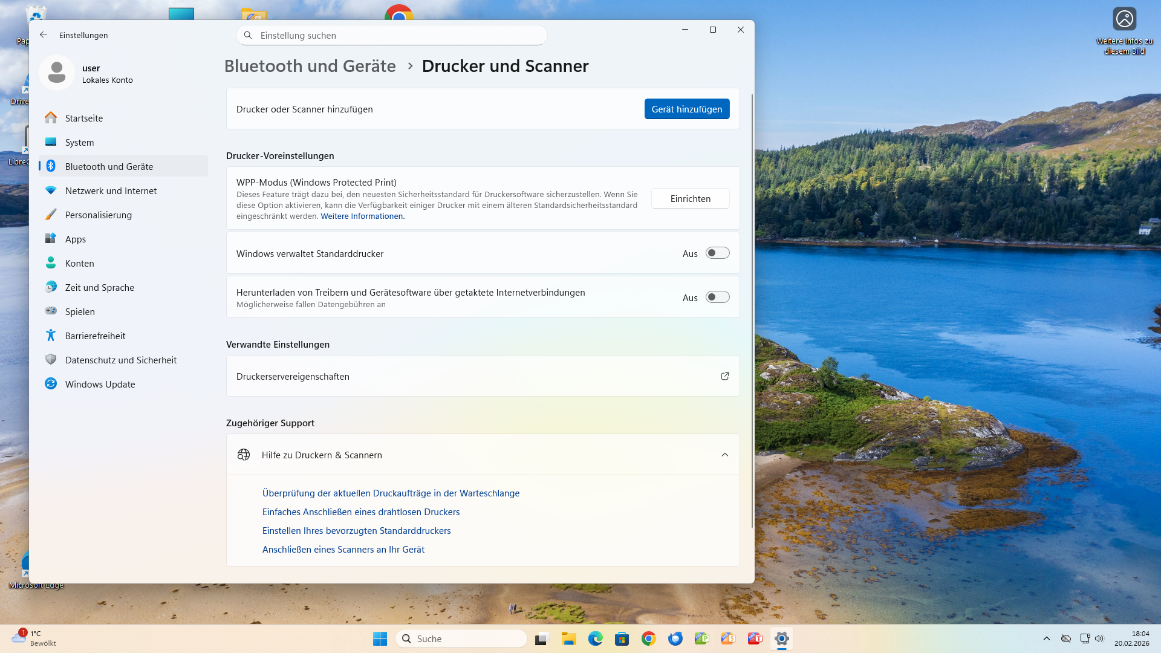
Task: Go to Bluetooth und Geräte breadcrumb
Action: click(310, 66)
